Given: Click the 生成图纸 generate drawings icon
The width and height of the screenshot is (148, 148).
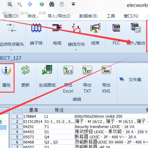Looking at the screenshot, I should pyautogui.click(x=47, y=70).
